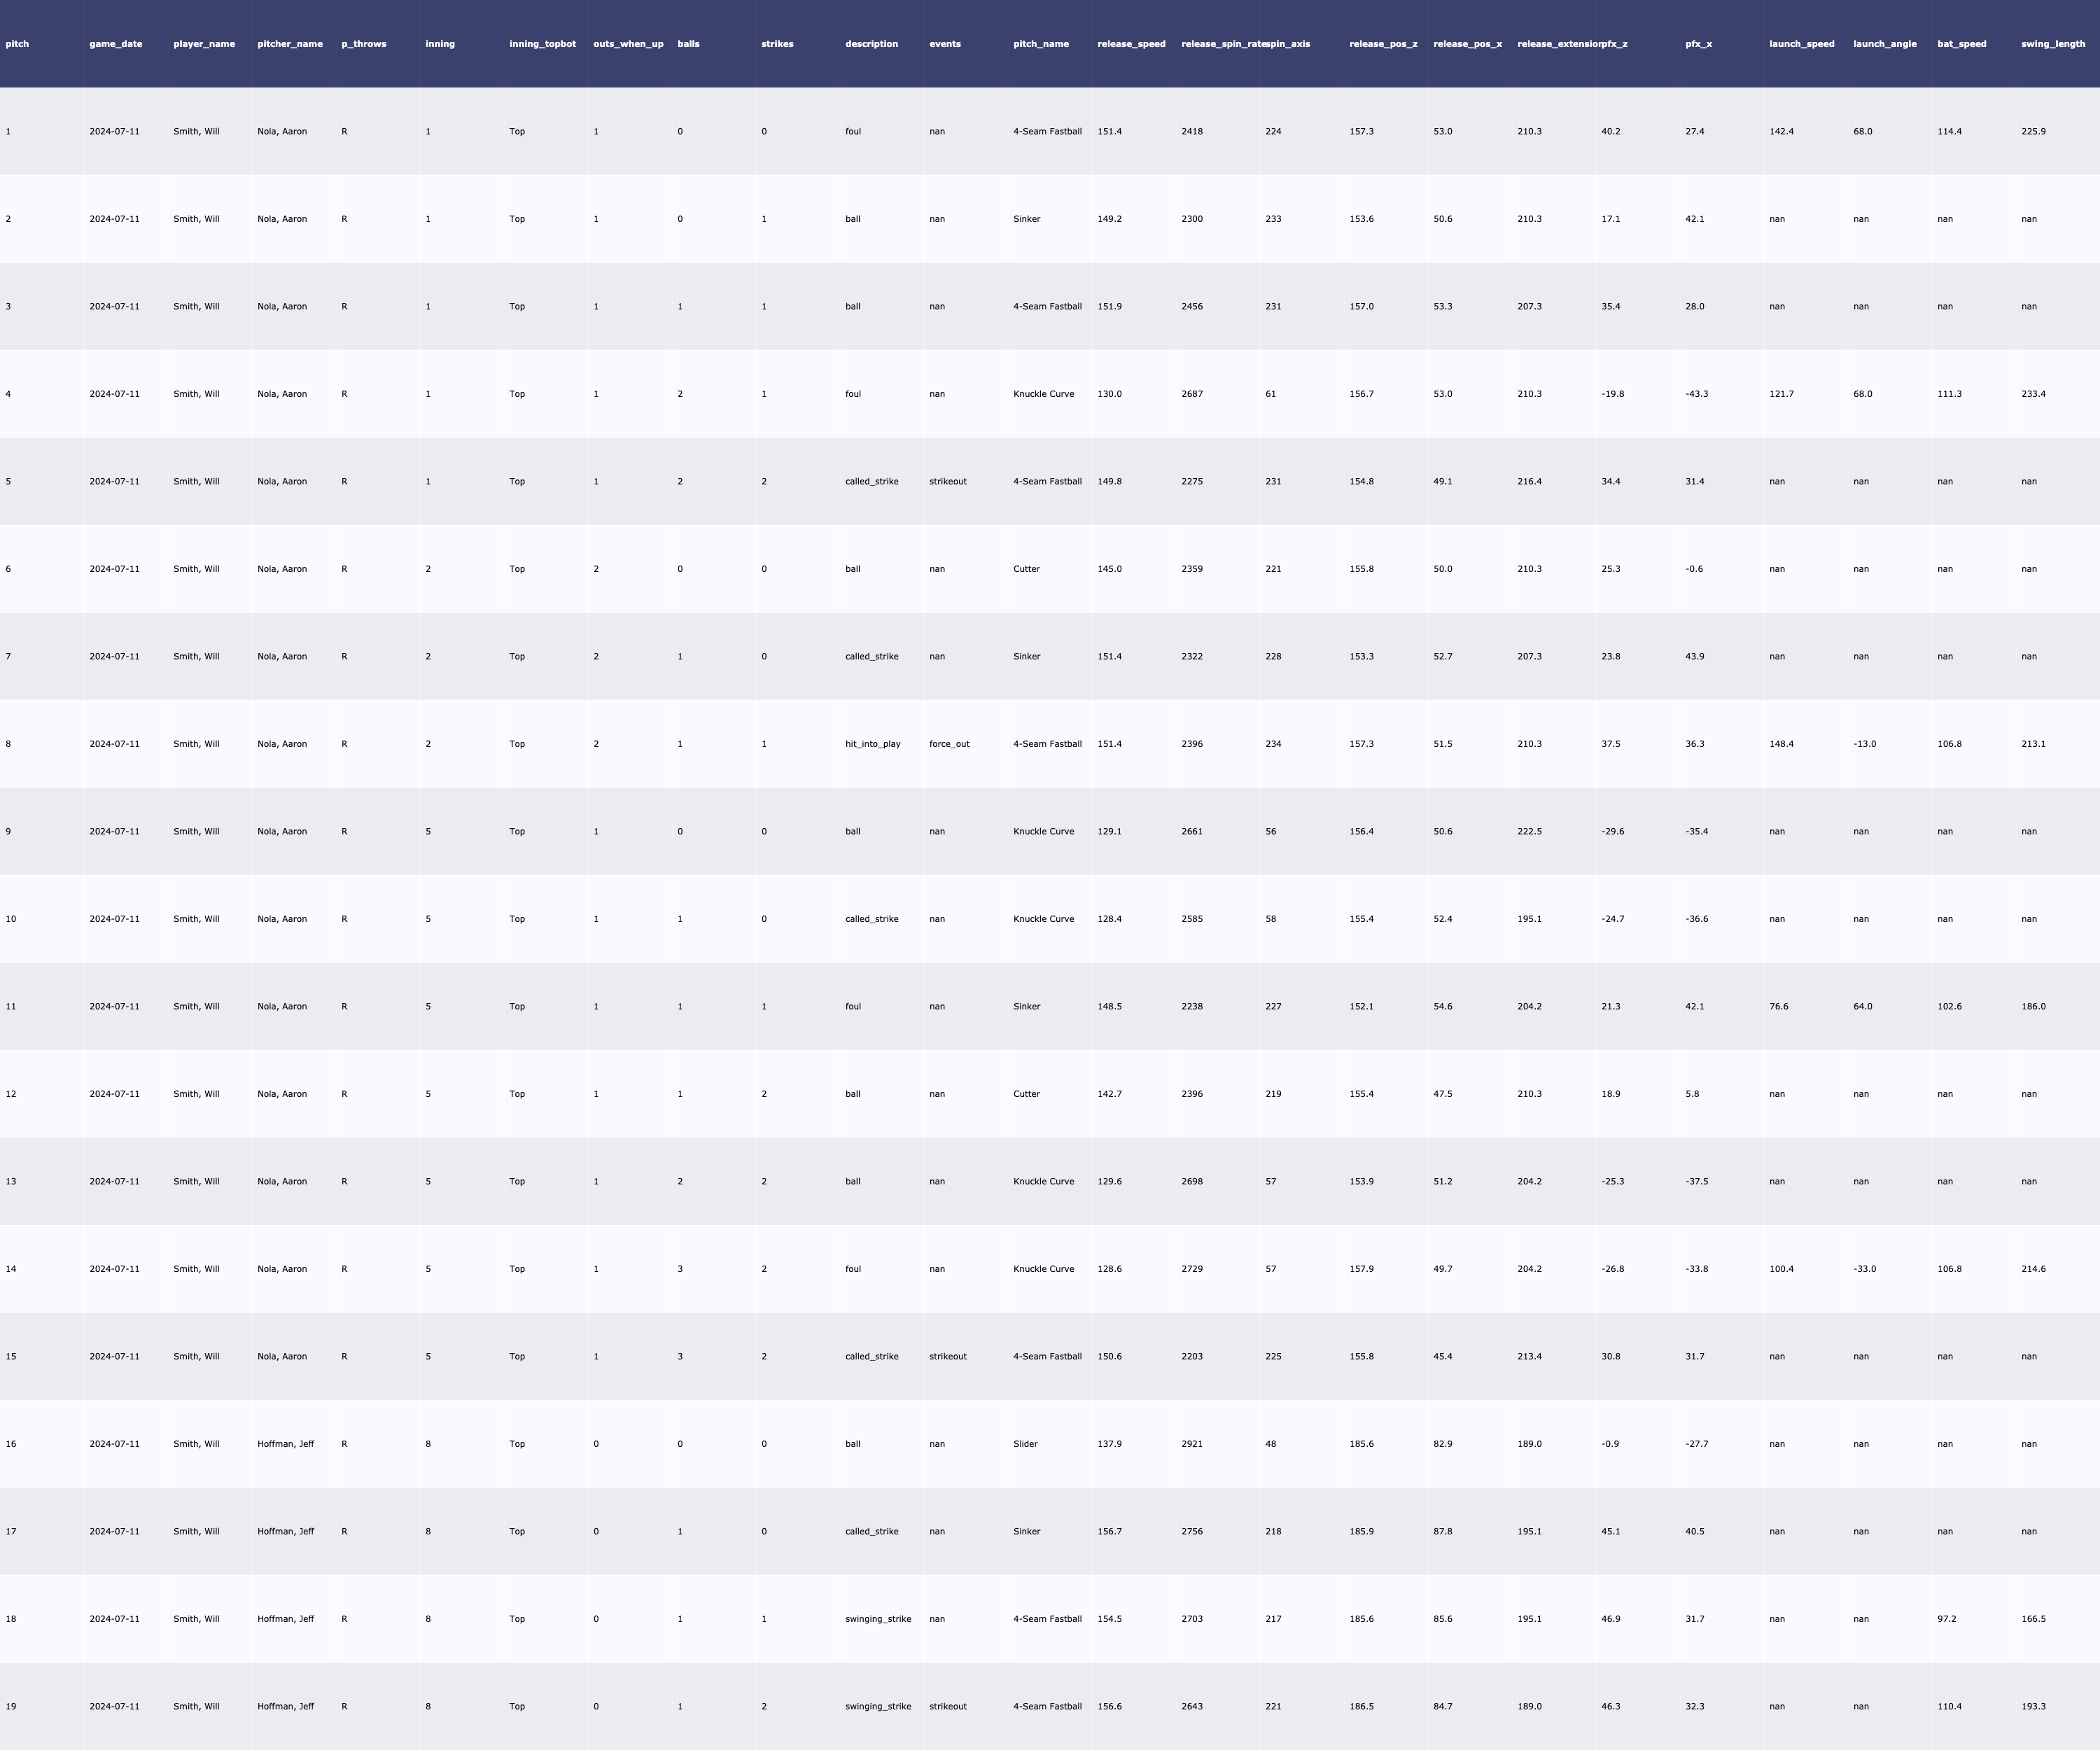Click row 19 strikeout event cell
Viewport: 2100px width, 1750px height.
coord(947,1706)
